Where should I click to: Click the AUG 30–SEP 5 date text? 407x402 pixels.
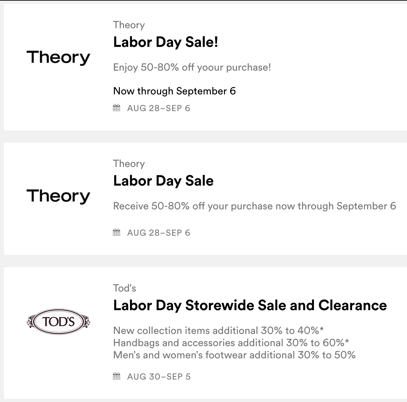[159, 377]
